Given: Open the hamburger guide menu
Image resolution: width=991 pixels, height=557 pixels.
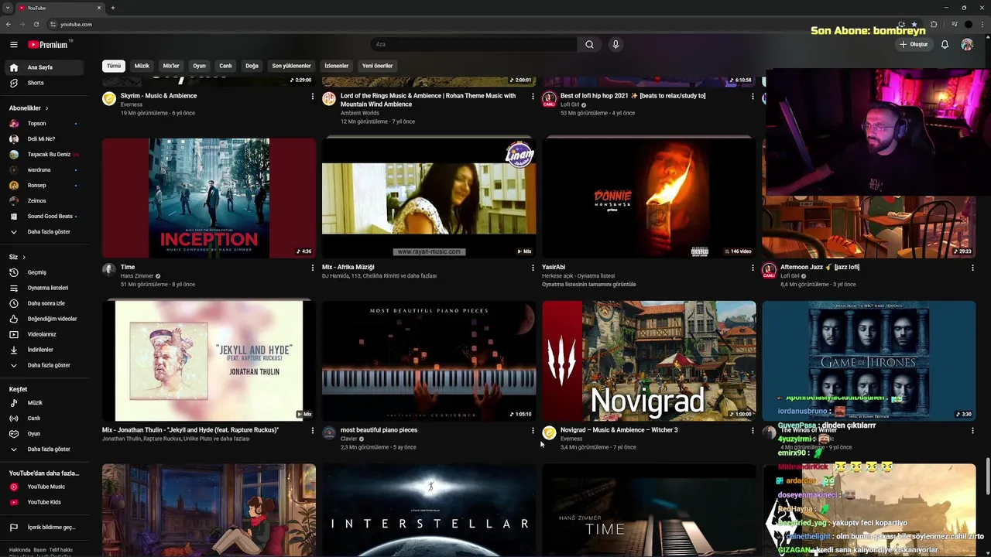Looking at the screenshot, I should click(x=13, y=45).
